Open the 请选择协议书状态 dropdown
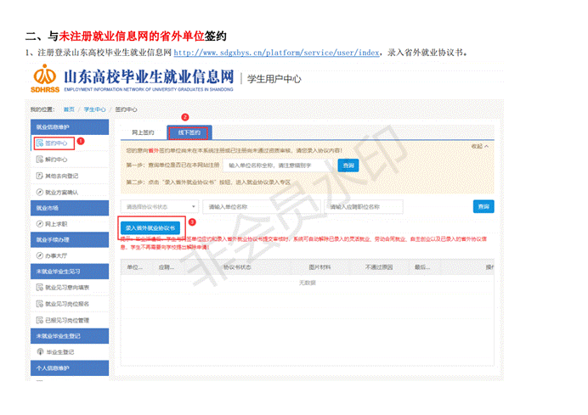 [x=160, y=206]
